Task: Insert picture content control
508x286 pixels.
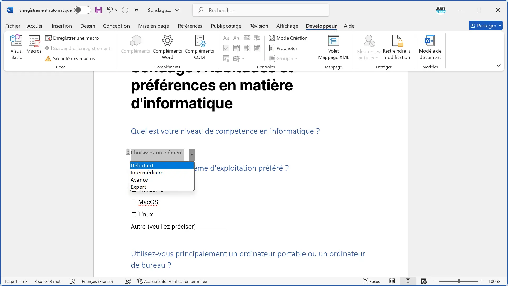Action: pos(247,38)
